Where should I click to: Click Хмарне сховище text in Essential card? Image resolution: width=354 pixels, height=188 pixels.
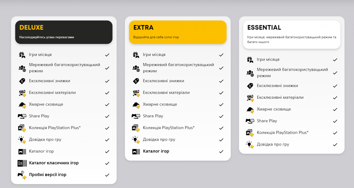[x=274, y=109]
